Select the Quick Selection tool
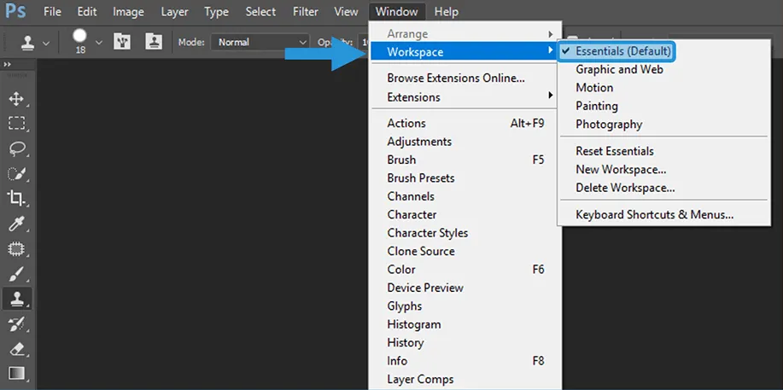 pyautogui.click(x=16, y=174)
